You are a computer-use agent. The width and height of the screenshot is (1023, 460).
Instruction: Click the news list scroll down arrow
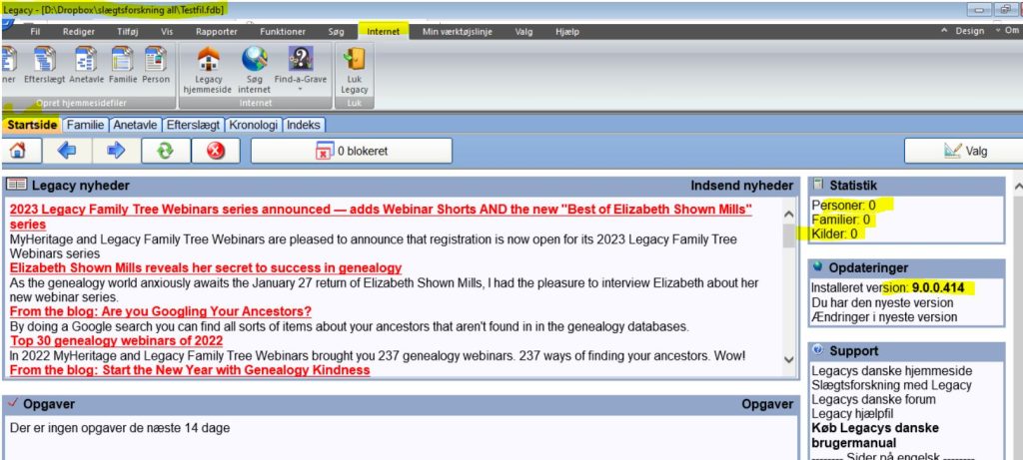789,359
